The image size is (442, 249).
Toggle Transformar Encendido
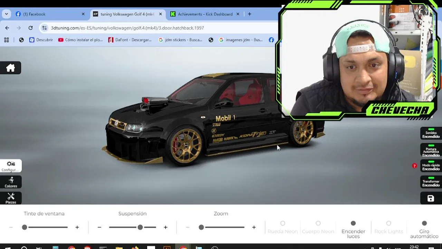pos(431,182)
